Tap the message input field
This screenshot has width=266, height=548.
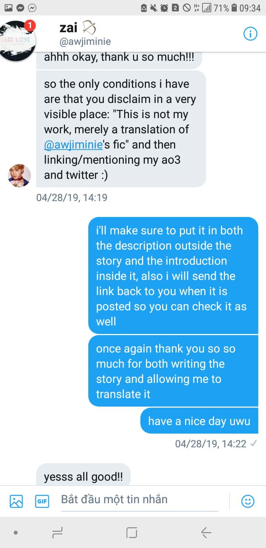click(139, 499)
